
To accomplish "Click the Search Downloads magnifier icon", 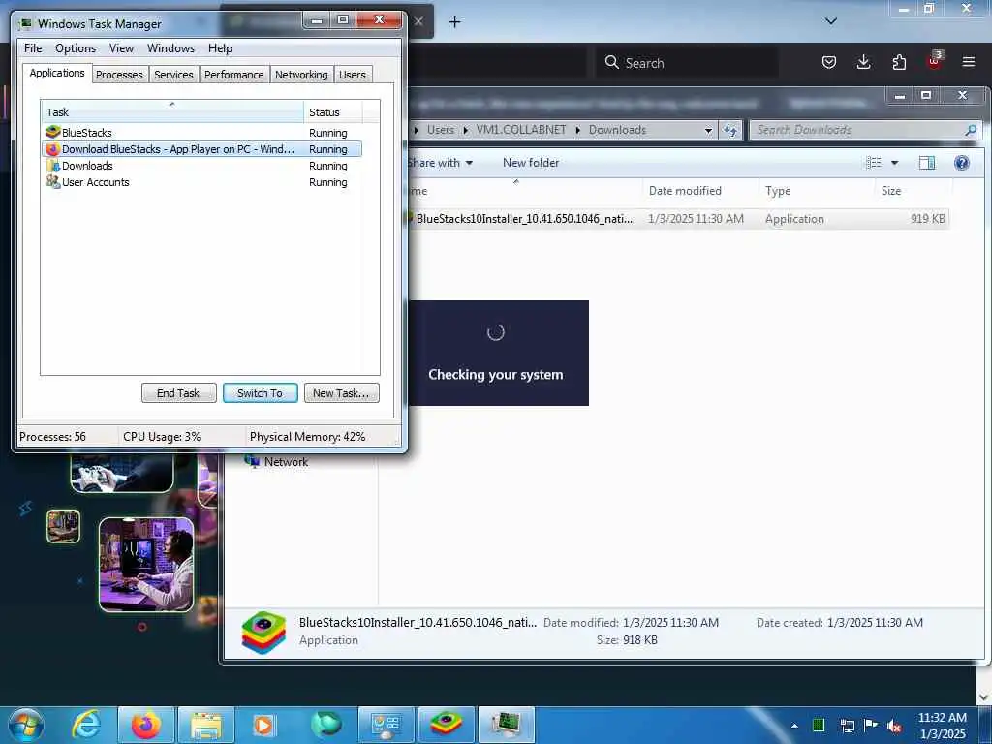I will (x=971, y=130).
